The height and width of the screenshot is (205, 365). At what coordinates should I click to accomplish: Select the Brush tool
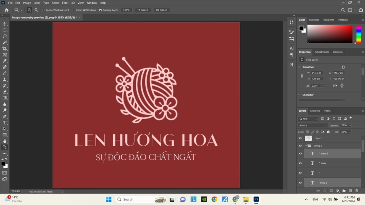pos(5,73)
